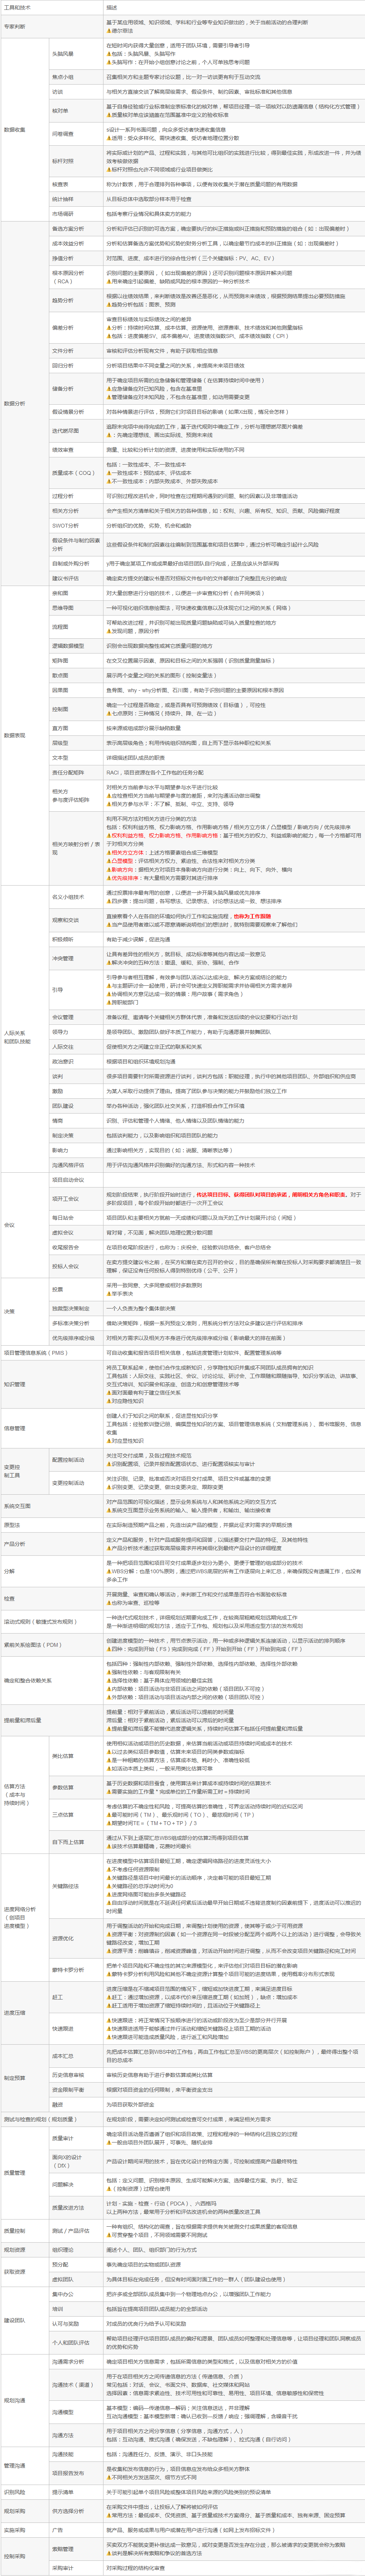Click the 备选方案分析 cell
This screenshot has height=2576, width=365.
(x=76, y=229)
